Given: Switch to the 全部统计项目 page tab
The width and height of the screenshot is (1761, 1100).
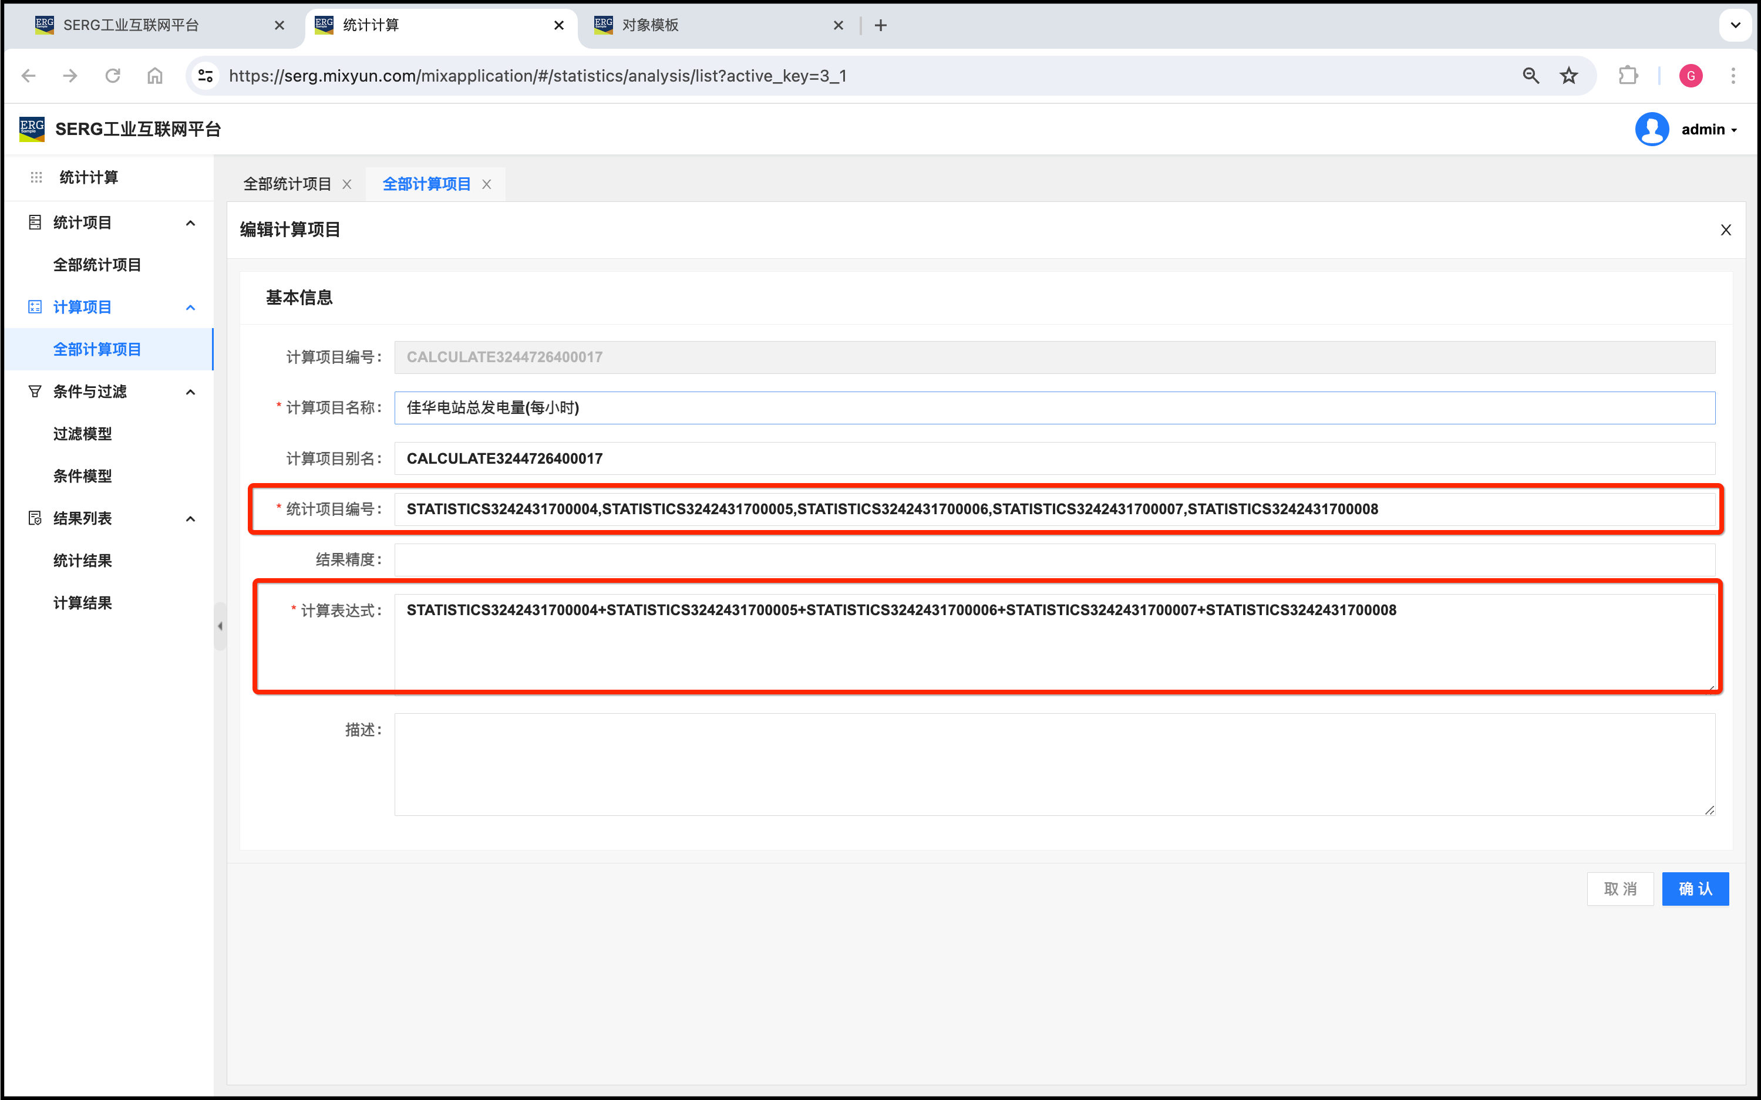Looking at the screenshot, I should [287, 184].
